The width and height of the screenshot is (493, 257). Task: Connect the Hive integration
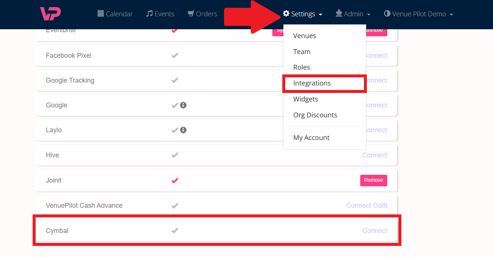[375, 155]
